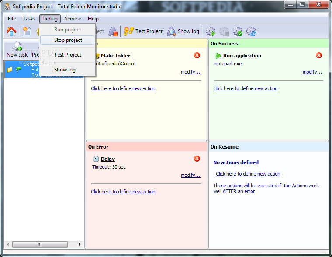Click the Show log magnifier icon

171,31
